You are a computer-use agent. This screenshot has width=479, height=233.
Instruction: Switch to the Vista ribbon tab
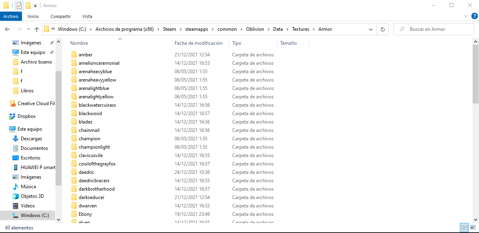[87, 16]
